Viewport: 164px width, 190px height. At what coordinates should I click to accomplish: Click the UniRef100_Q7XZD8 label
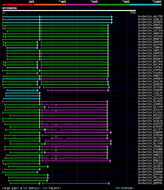click(150, 163)
